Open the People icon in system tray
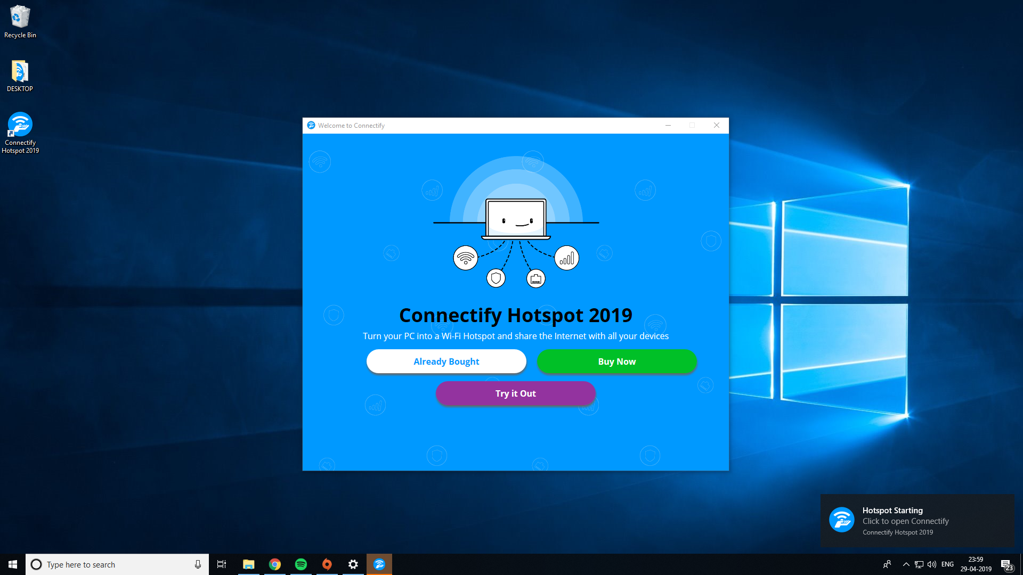Viewport: 1023px width, 575px height. pyautogui.click(x=887, y=564)
